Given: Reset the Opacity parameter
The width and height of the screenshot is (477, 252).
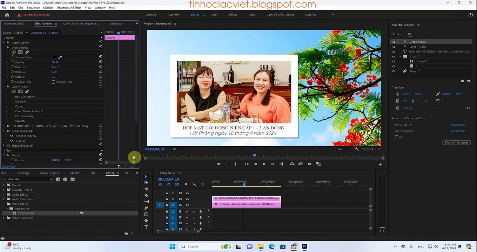Looking at the screenshot, I should 101,62.
